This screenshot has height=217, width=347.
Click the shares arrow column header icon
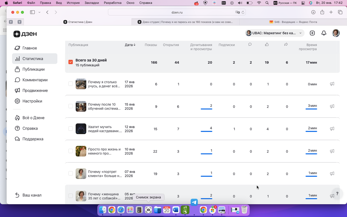[286, 45]
